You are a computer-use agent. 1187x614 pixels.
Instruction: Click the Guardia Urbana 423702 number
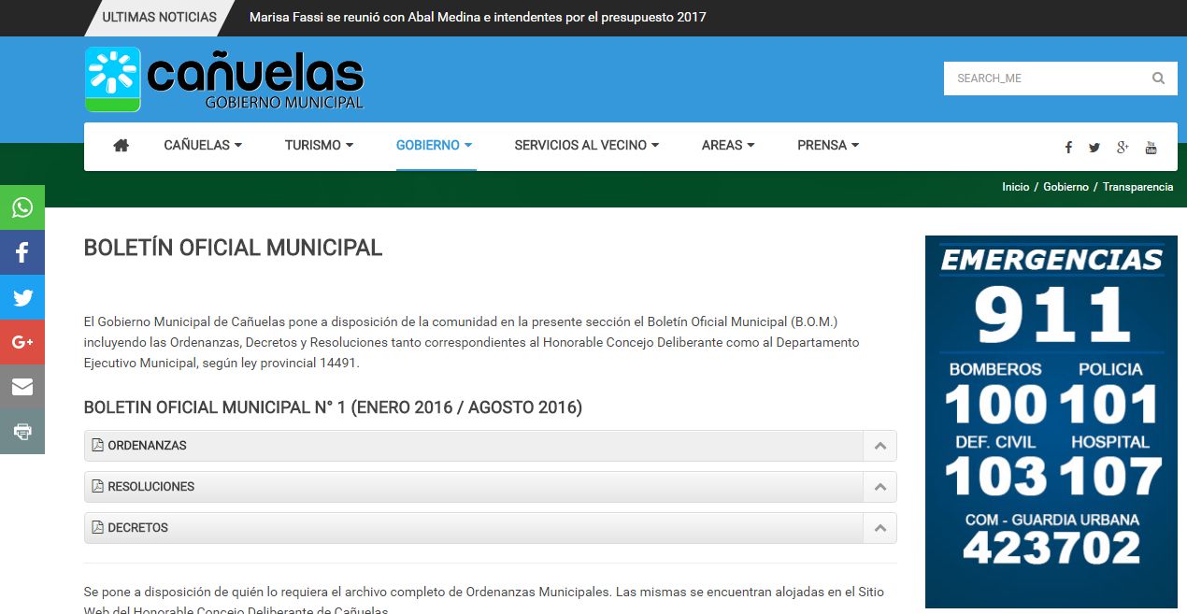coord(1051,548)
